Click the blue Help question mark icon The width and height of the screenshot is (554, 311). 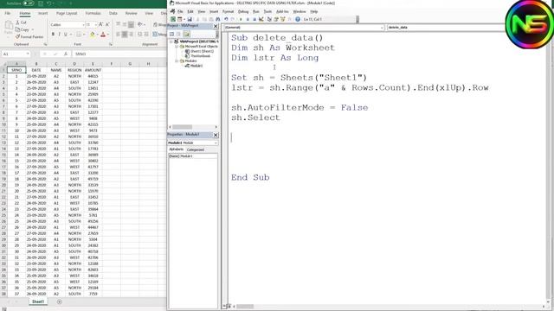(x=298, y=19)
